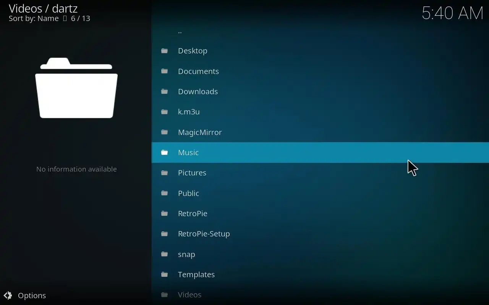Click the Videos / dartz breadcrumb title
The image size is (489, 305).
pyautogui.click(x=43, y=8)
